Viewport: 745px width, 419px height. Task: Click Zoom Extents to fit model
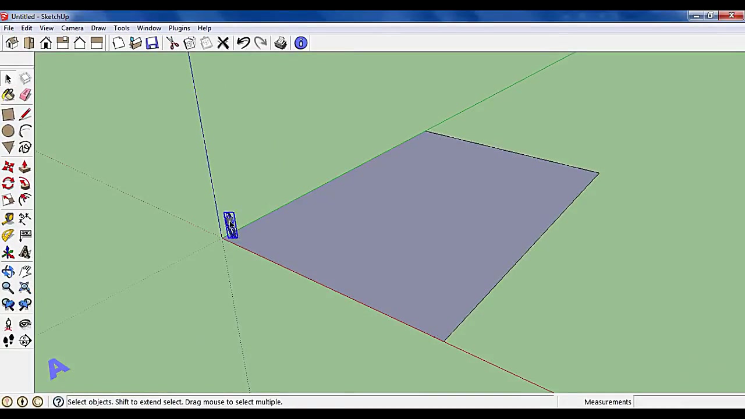pos(25,287)
